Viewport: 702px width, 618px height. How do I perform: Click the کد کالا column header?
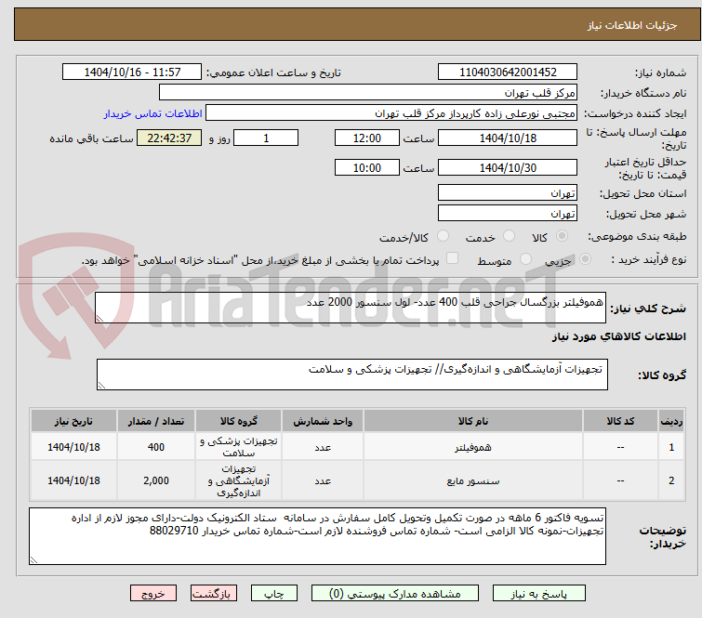(620, 421)
